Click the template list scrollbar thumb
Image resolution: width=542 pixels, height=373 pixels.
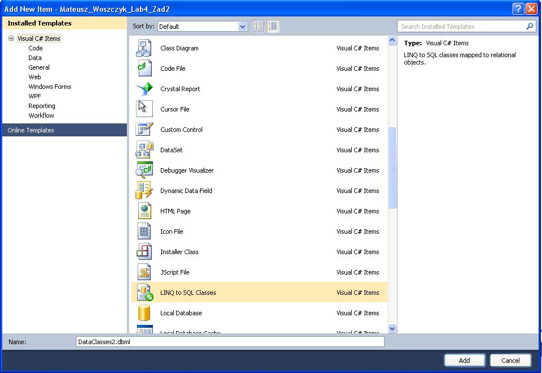tap(392, 168)
